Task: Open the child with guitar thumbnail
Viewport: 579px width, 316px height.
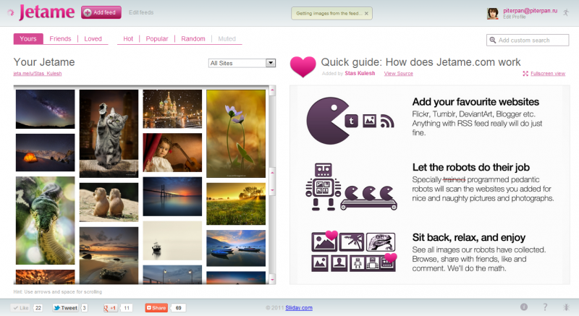Action: (172, 153)
